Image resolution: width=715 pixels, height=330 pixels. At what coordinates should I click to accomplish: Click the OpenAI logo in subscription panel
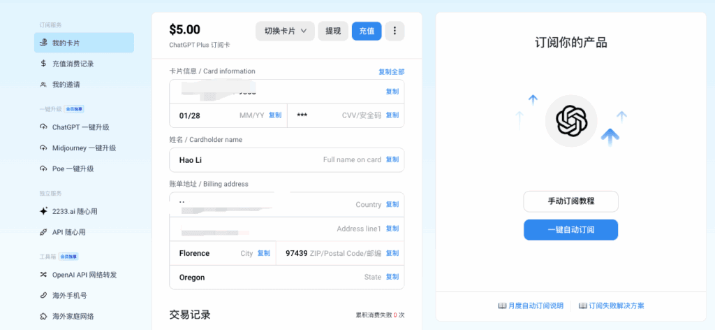[x=571, y=120]
